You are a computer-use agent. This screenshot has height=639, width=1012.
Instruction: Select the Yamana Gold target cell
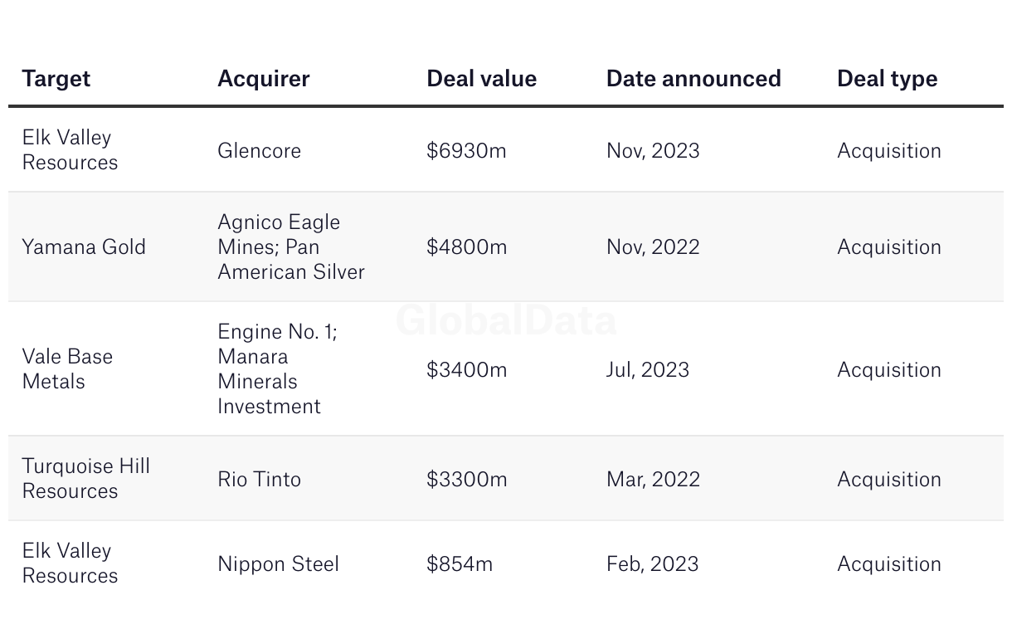(x=84, y=246)
